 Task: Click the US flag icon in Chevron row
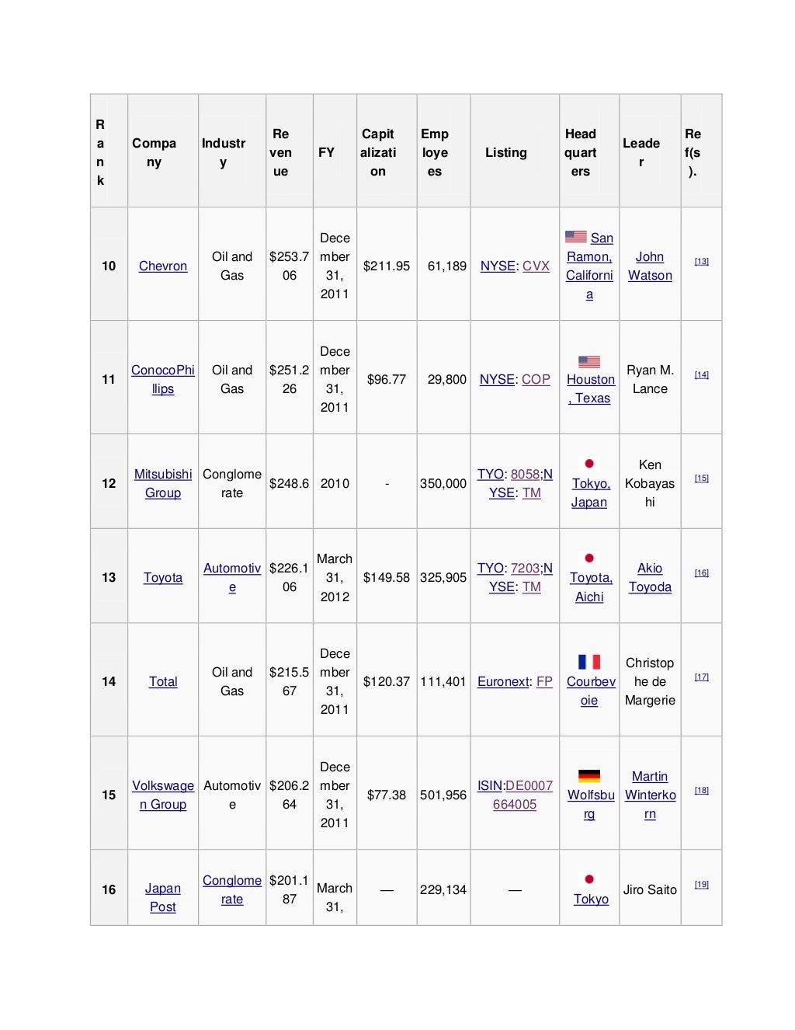point(575,237)
